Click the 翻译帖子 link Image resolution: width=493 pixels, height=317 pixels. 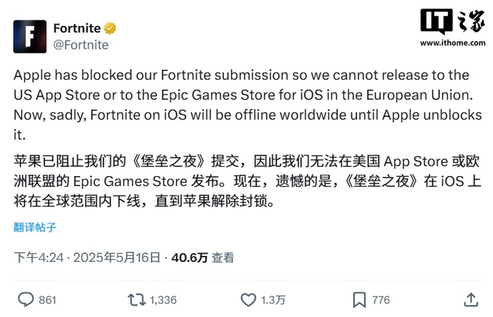pyautogui.click(x=35, y=227)
